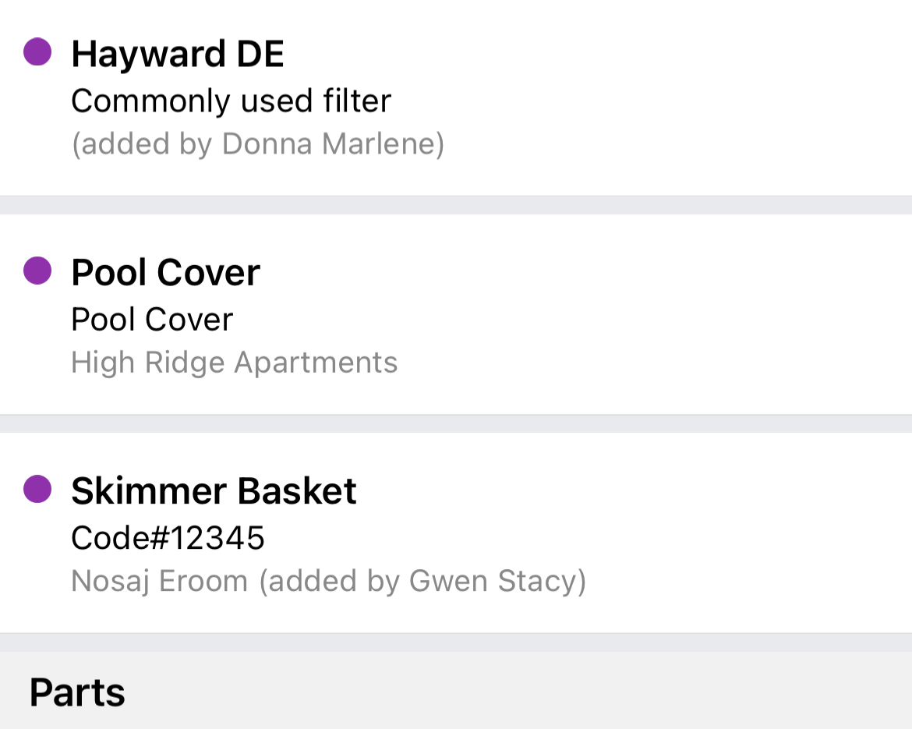Select the non-bold Pool Cover subtitle
The image size is (912, 729).
(x=152, y=320)
